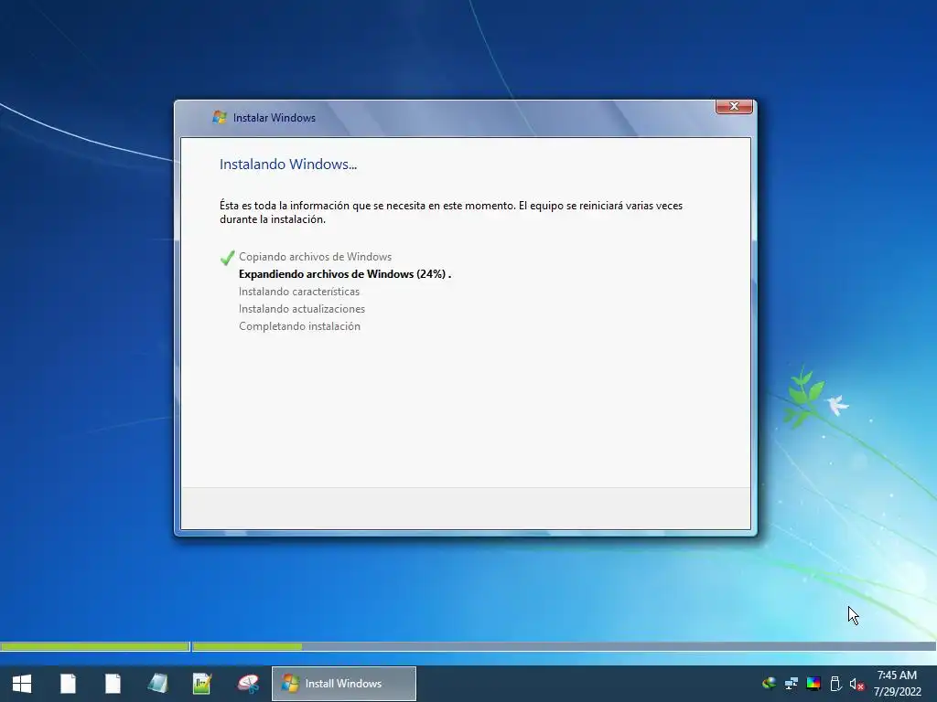The width and height of the screenshot is (937, 702).
Task: Click the Instalar Windows title text
Action: click(x=275, y=118)
